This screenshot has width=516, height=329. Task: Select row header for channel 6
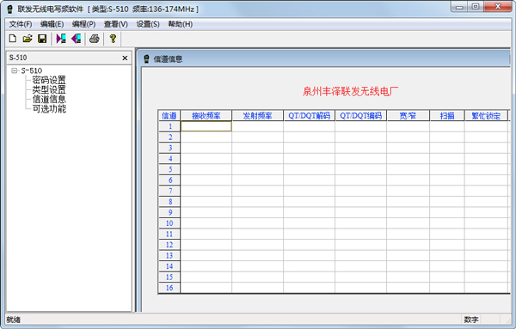pyautogui.click(x=169, y=180)
